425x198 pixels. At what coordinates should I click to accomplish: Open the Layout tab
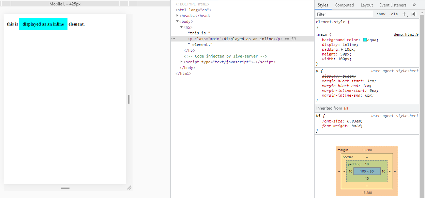click(367, 5)
